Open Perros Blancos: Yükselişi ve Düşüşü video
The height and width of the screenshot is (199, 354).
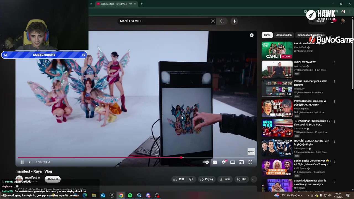coord(310,103)
